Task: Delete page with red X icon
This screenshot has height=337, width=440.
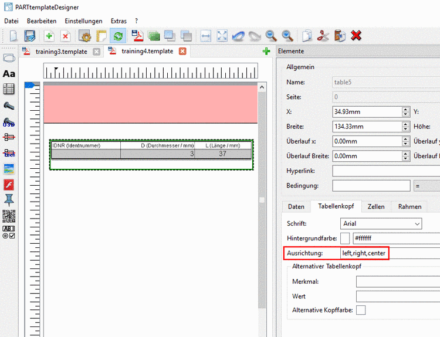Action: [x=65, y=36]
